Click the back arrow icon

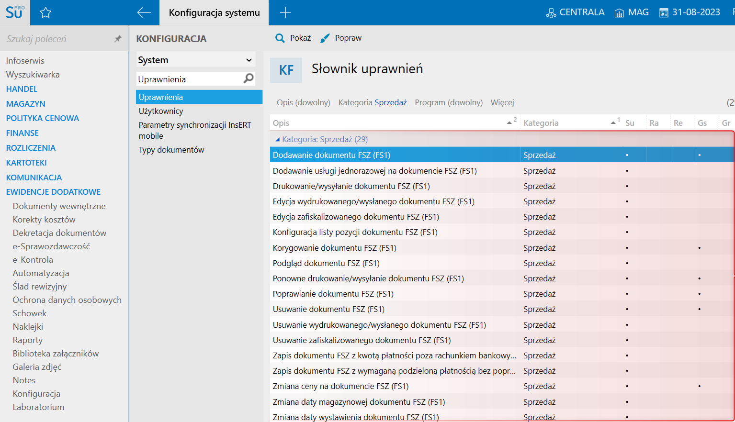(x=144, y=13)
